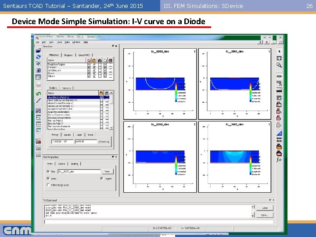
Task: Toggle the border checkbox in Oxide row
Action: tap(105, 73)
